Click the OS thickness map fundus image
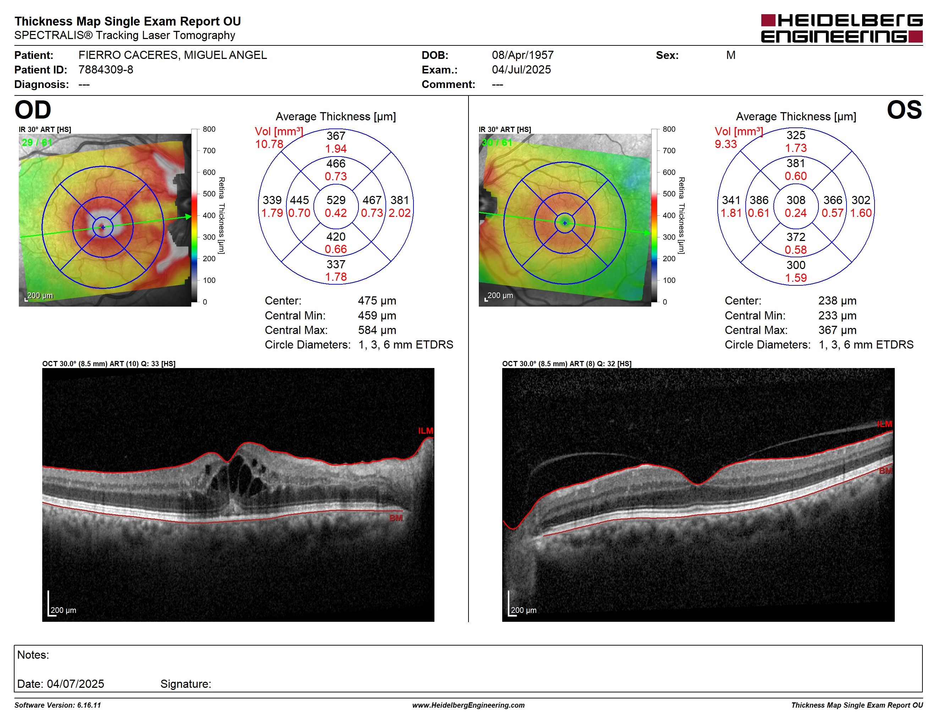This screenshot has width=937, height=724. pyautogui.click(x=565, y=220)
